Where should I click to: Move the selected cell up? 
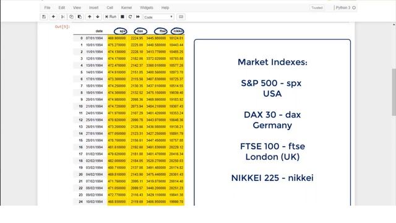tap(89, 17)
